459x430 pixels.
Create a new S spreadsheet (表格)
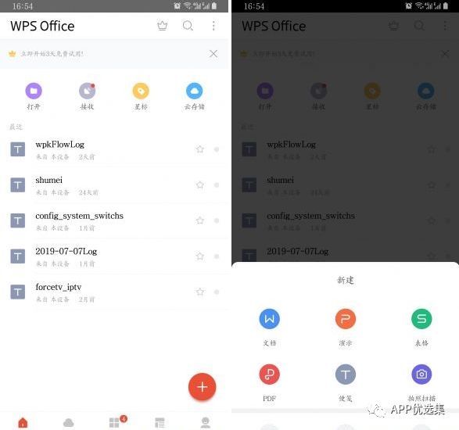[421, 318]
